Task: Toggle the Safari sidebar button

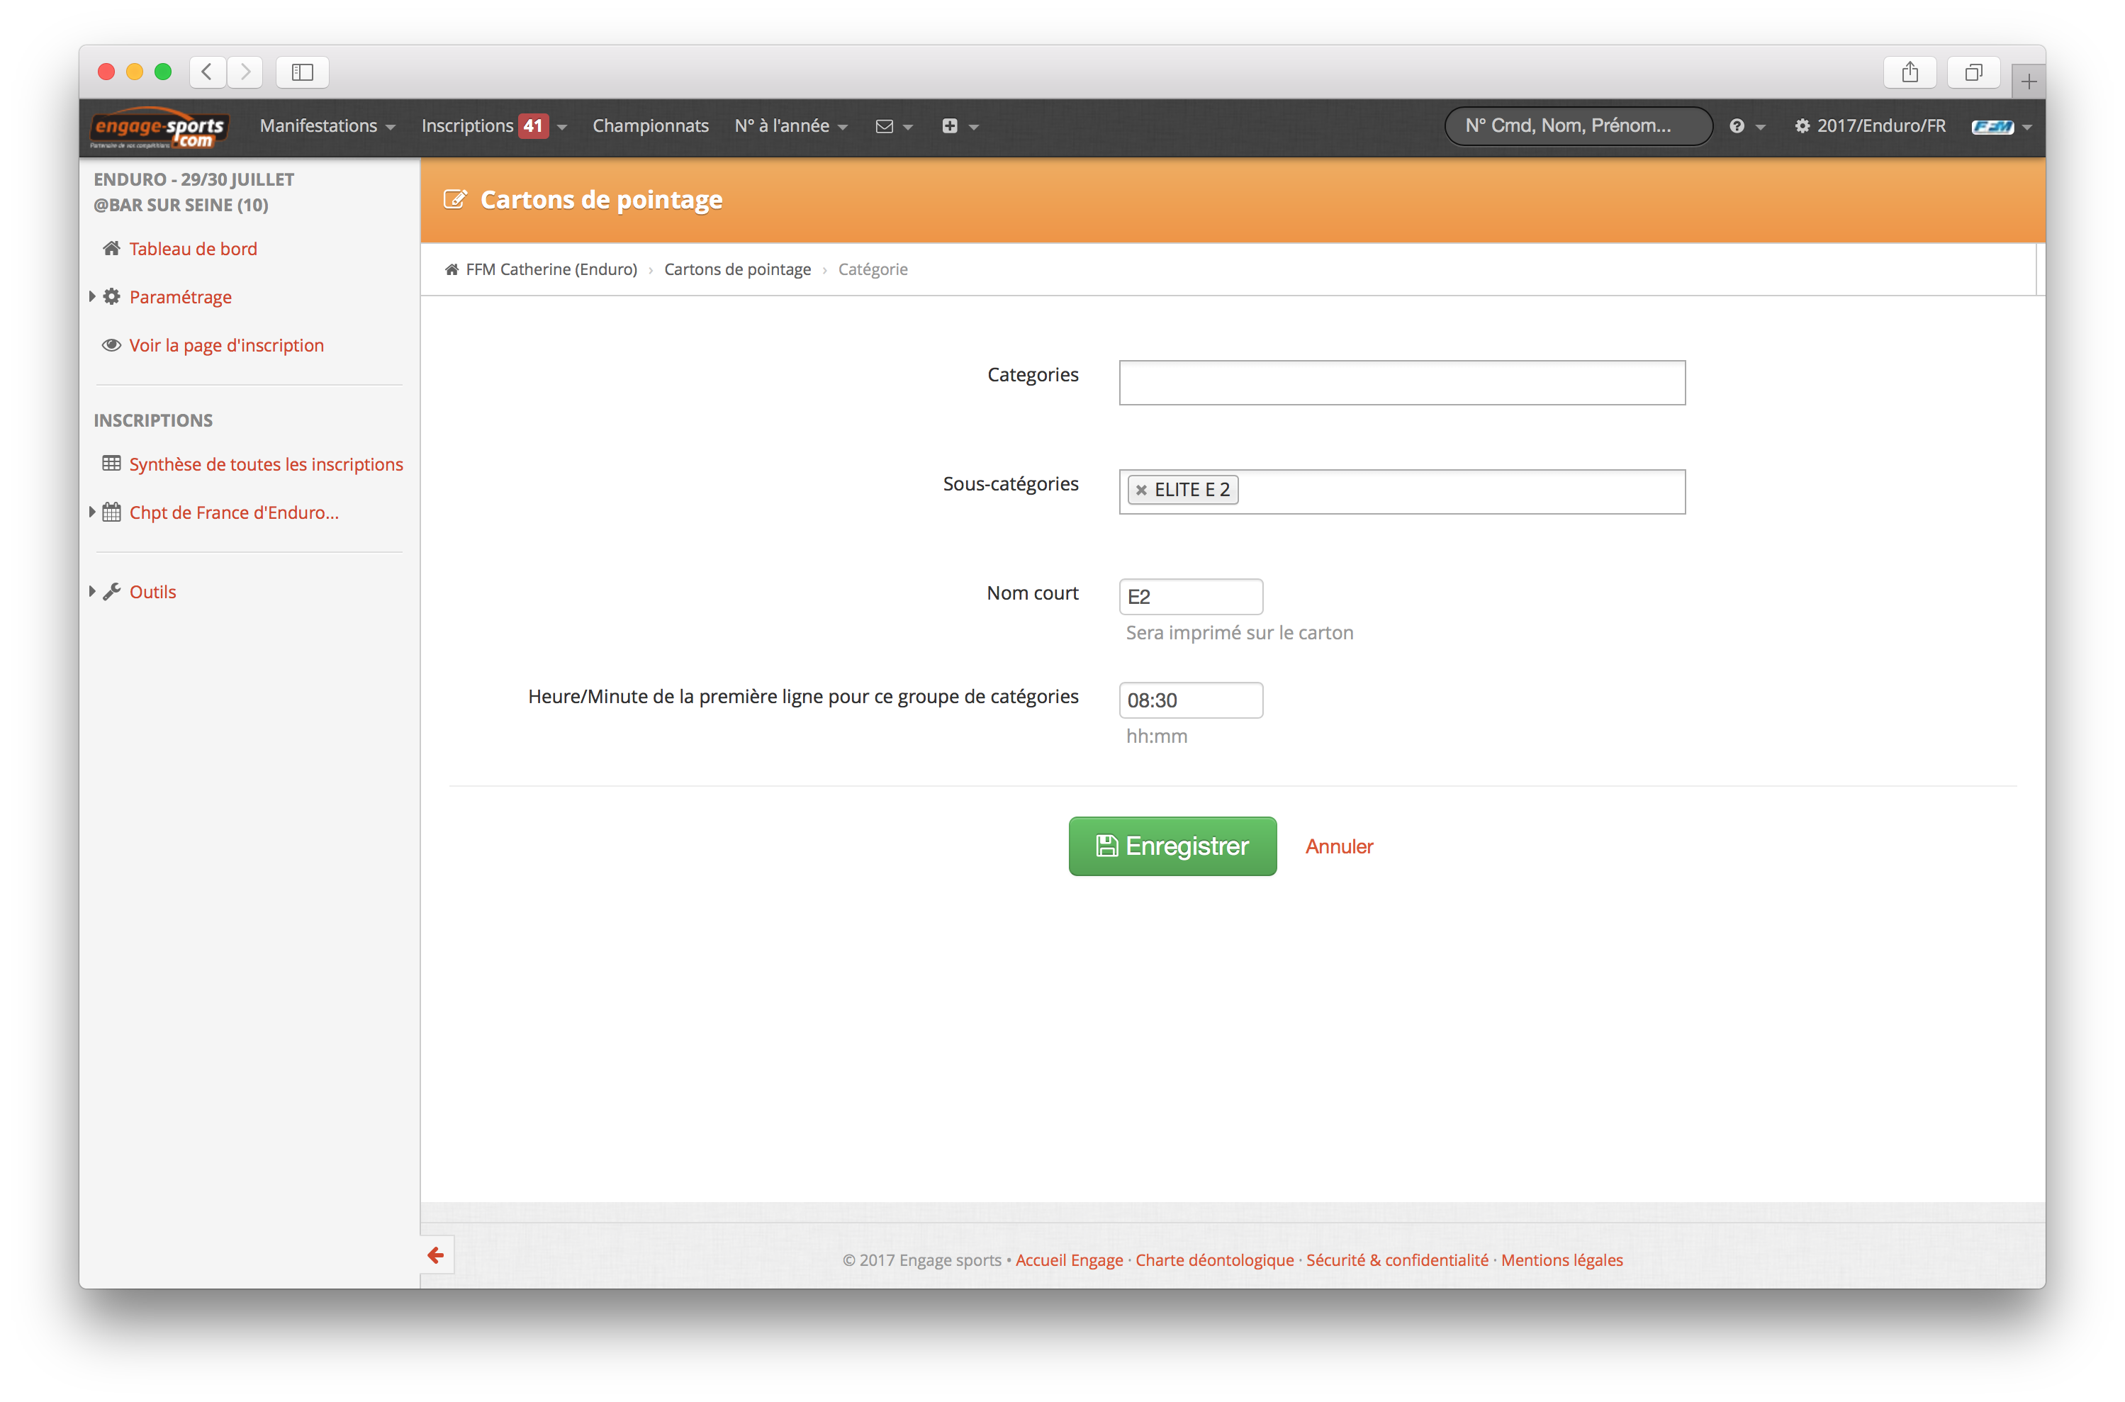Action: point(302,72)
